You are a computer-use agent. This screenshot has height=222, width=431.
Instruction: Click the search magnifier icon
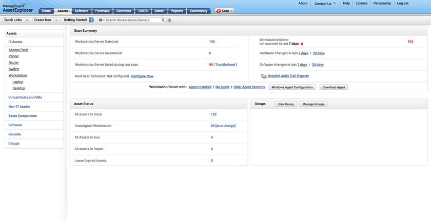pyautogui.click(x=163, y=20)
